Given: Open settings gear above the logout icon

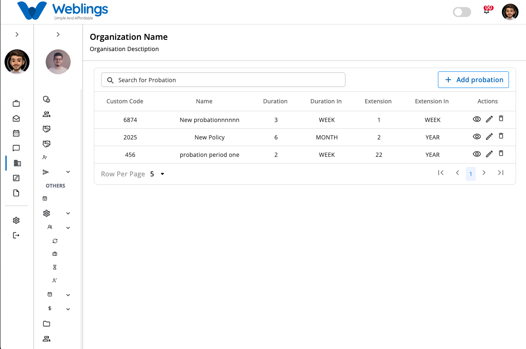Looking at the screenshot, I should [16, 220].
